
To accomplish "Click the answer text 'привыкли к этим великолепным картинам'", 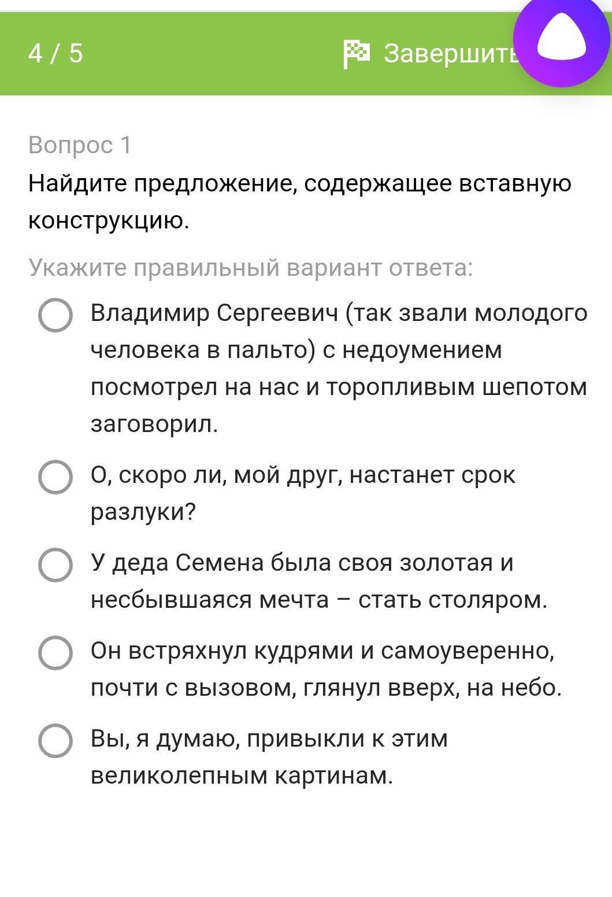I will coord(269,756).
